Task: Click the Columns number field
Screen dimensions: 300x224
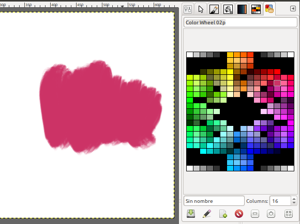Action: (x=280, y=201)
